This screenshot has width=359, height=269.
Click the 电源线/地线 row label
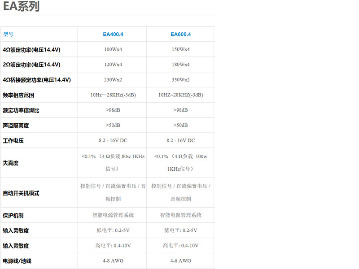click(x=17, y=261)
